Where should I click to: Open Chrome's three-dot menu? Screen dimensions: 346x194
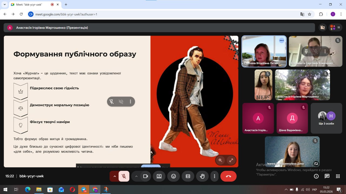(x=341, y=14)
